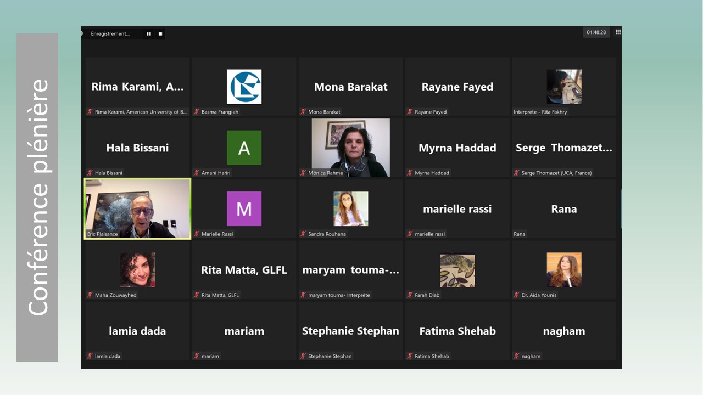Select Monica Rahme's video feed

[350, 147]
